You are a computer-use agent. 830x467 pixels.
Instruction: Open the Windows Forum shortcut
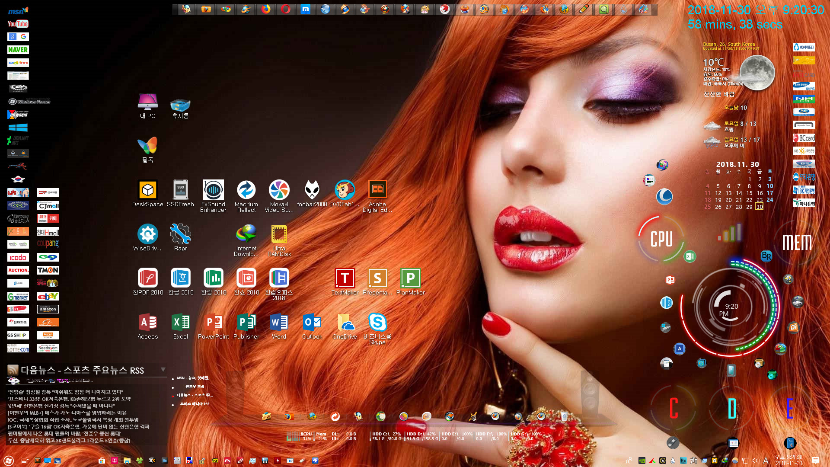(x=29, y=102)
